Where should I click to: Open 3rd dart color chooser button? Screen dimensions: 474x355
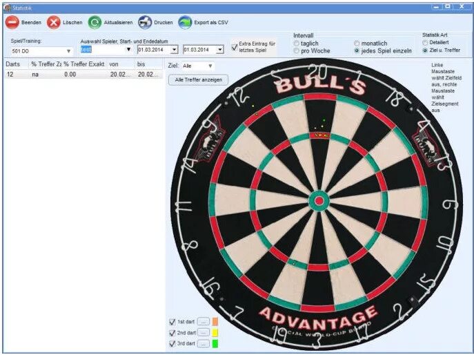(x=204, y=344)
